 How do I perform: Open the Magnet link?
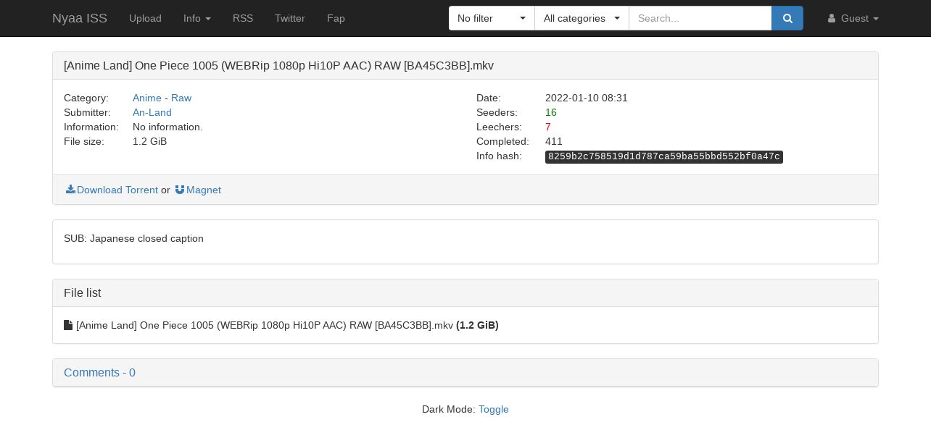click(204, 190)
